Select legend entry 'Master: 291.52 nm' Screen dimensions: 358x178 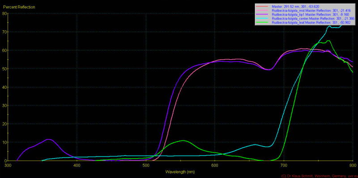(295, 7)
